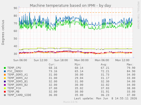
Task: Click TEMP_CPU current value 68.16
Action: pyautogui.click(x=53, y=68)
